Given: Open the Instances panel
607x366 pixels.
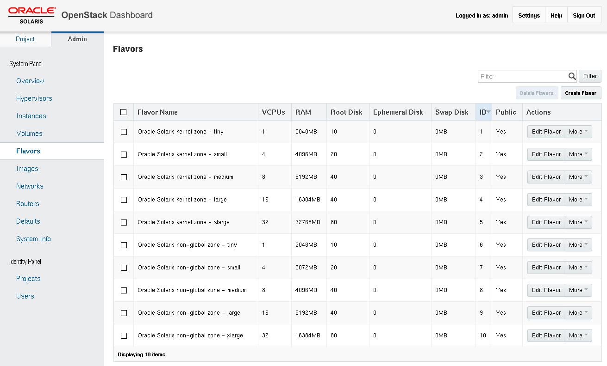Looking at the screenshot, I should 31,116.
